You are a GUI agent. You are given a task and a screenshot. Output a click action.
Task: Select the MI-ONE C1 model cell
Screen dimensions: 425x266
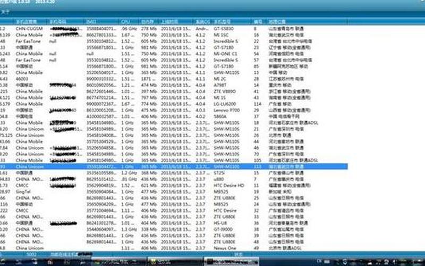click(225, 54)
